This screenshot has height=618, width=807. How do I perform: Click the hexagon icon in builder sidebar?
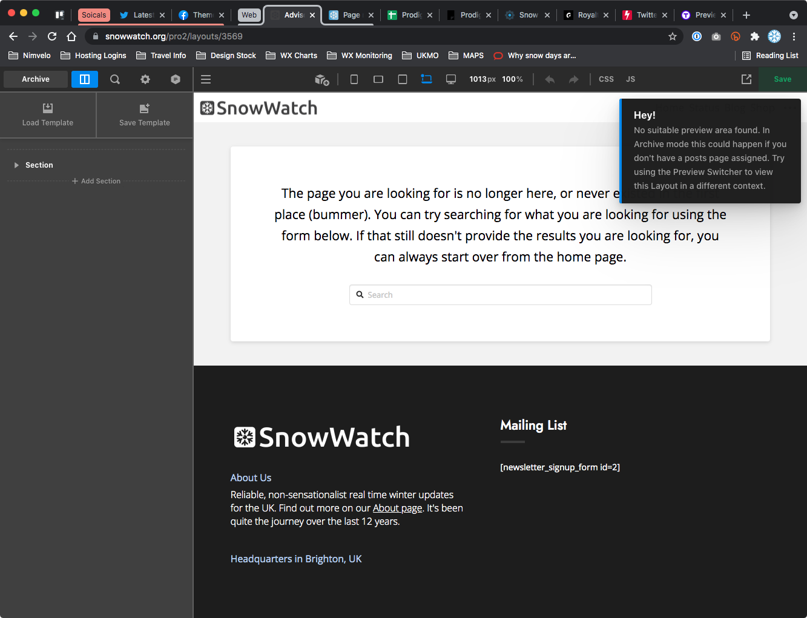click(x=176, y=79)
